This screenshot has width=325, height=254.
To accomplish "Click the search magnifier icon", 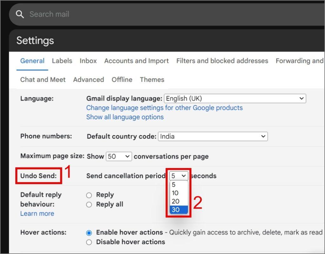I will [x=20, y=14].
